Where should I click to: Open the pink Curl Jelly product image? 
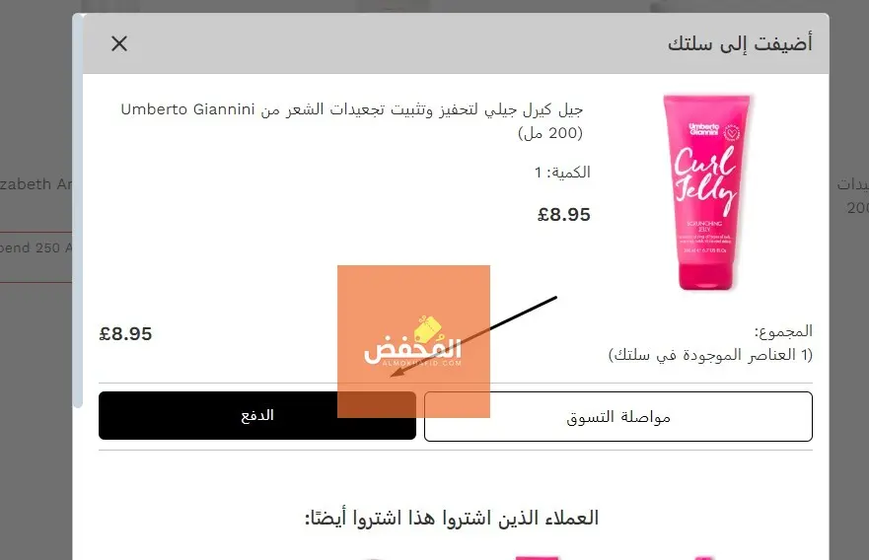(x=706, y=192)
